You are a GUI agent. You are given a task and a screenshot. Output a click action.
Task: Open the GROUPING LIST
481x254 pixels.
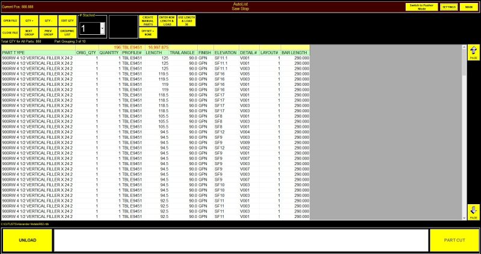67,32
